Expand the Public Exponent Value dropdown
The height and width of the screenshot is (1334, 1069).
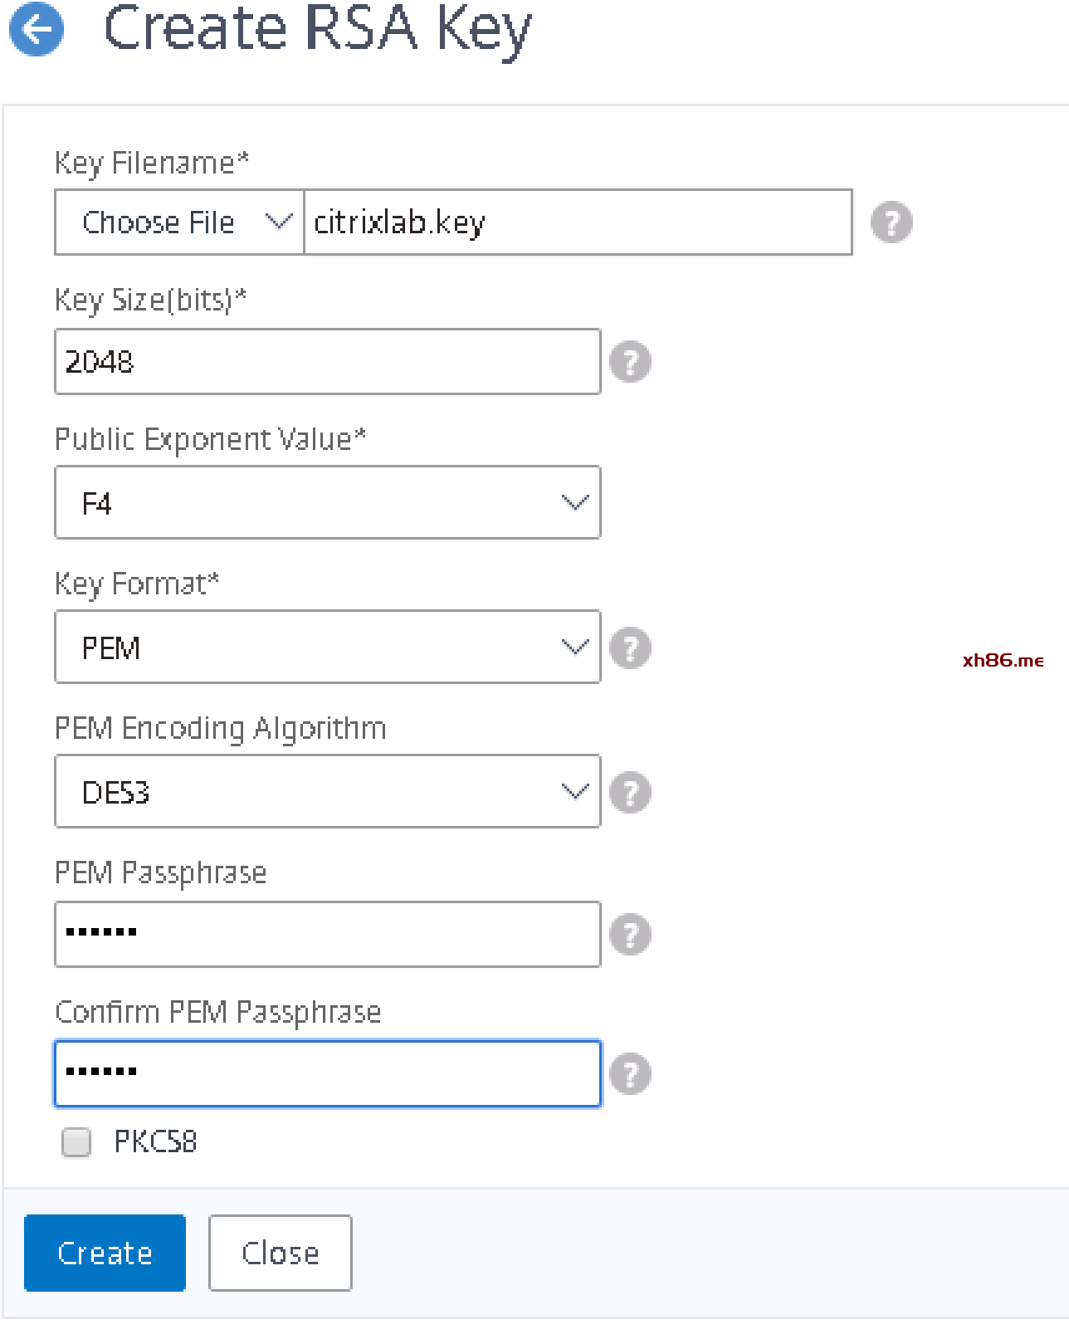(x=327, y=503)
